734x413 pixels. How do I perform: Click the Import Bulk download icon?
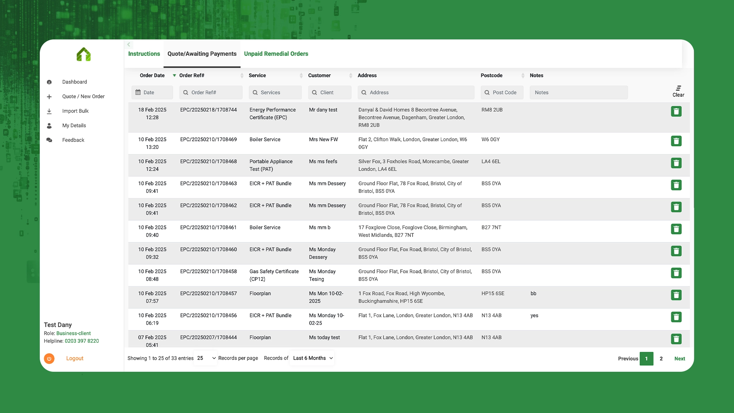click(x=49, y=111)
